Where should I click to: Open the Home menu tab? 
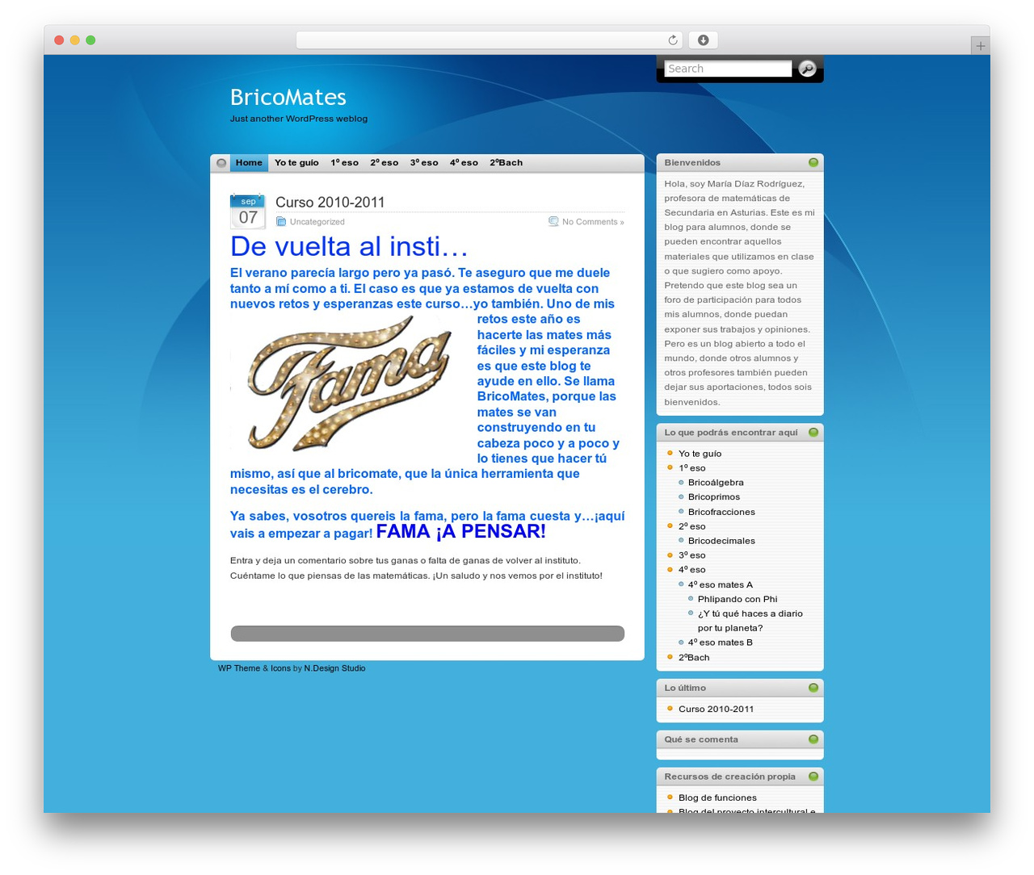click(249, 163)
